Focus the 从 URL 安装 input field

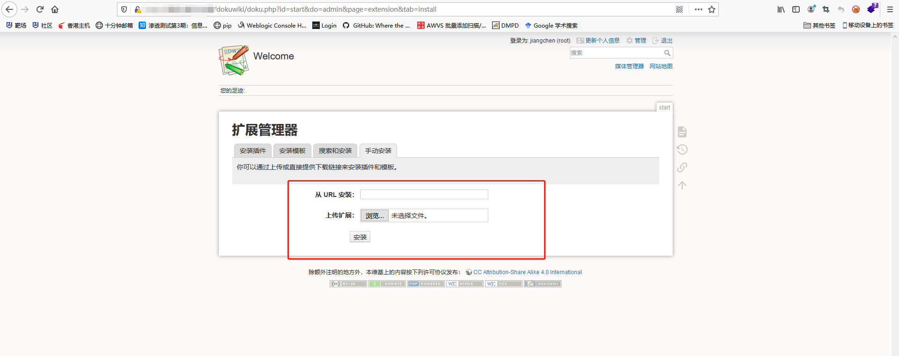tap(424, 195)
